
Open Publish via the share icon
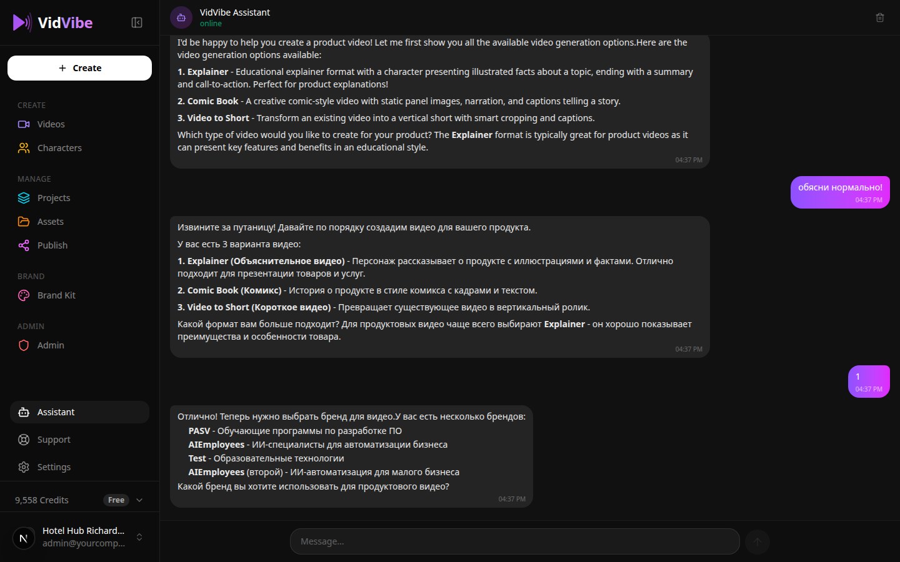(x=23, y=245)
